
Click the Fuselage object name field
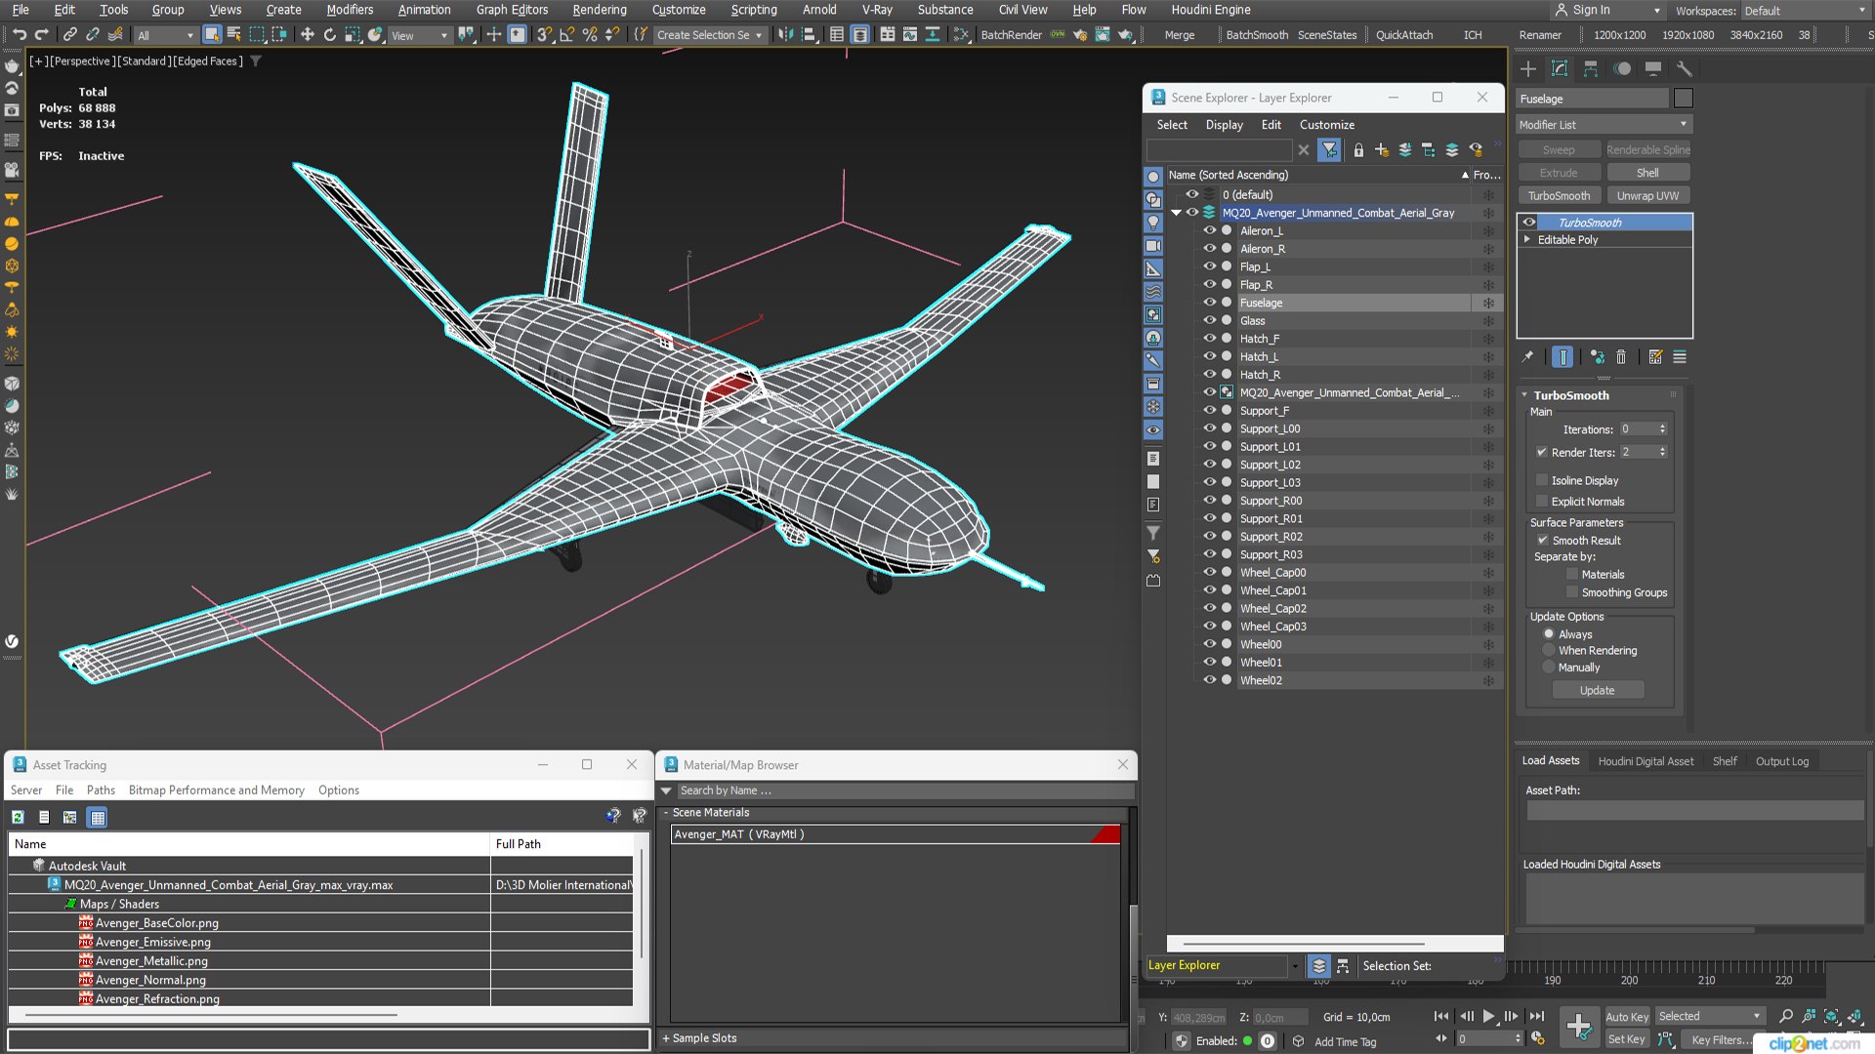[x=1593, y=99]
